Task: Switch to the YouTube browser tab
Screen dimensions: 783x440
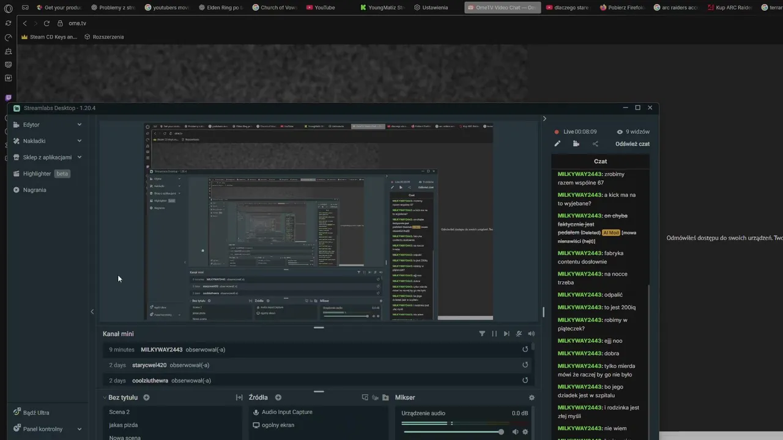Action: (321, 7)
